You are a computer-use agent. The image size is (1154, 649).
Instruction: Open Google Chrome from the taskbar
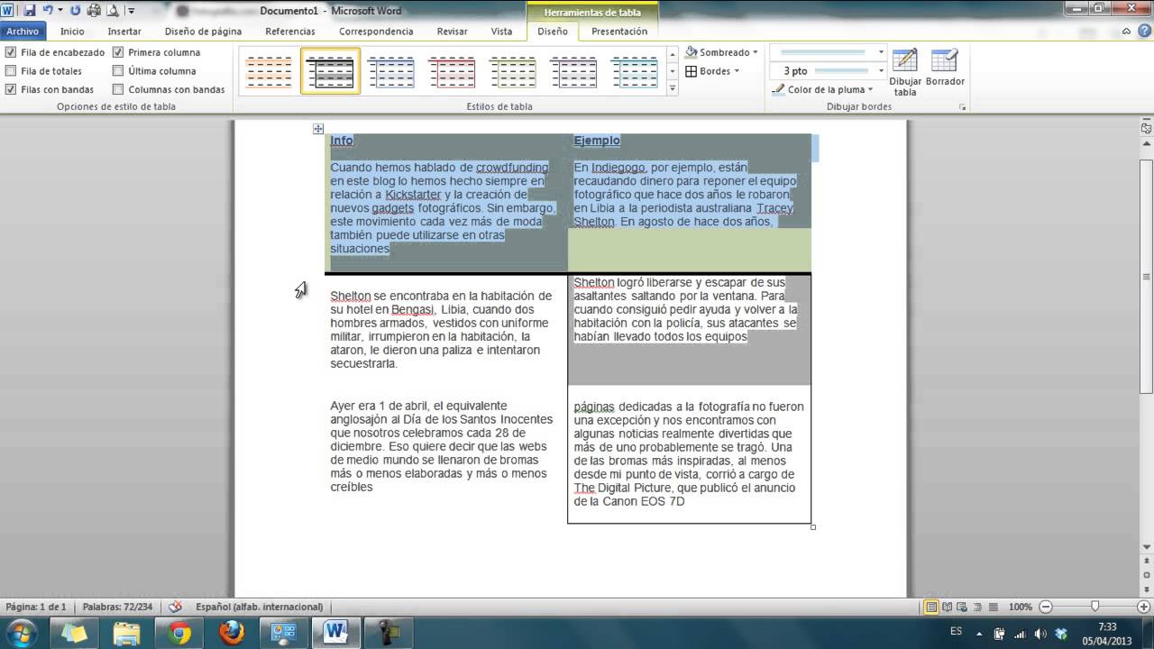click(179, 632)
